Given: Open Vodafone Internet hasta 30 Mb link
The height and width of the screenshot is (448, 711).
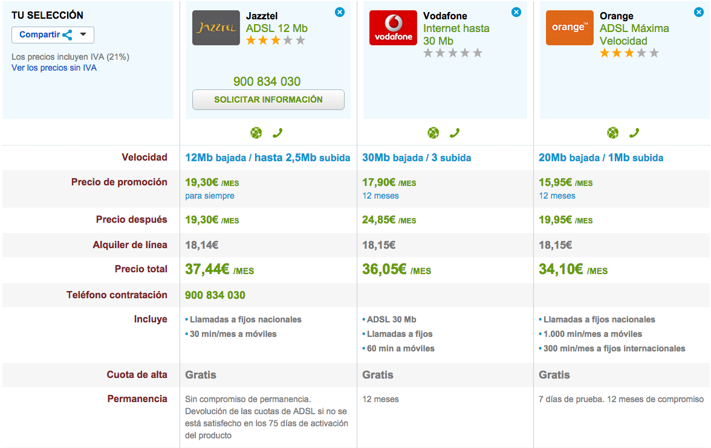Looking at the screenshot, I should pyautogui.click(x=456, y=34).
